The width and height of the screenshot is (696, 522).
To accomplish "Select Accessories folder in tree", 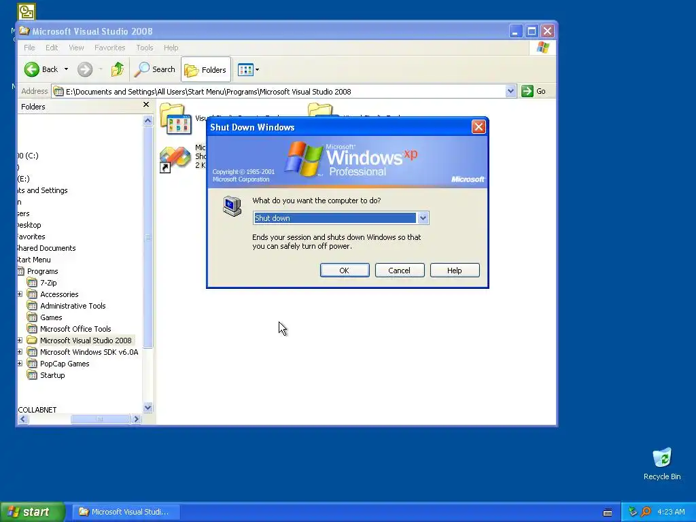I will click(x=59, y=294).
